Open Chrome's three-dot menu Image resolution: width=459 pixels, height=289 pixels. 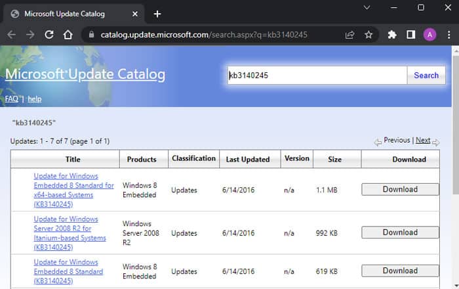tap(449, 35)
